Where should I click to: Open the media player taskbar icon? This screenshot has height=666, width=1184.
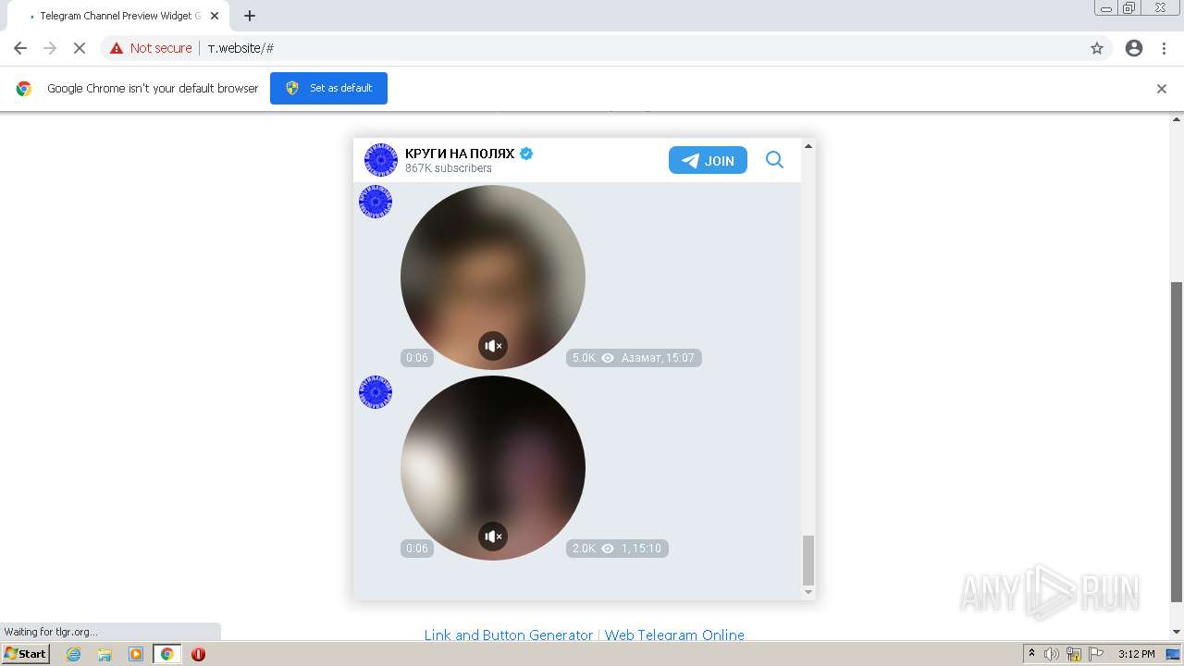tap(136, 654)
